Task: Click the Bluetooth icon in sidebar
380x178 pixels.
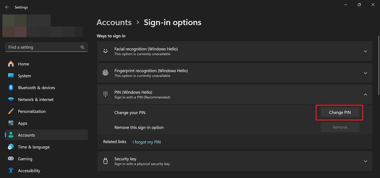Action: click(x=11, y=88)
